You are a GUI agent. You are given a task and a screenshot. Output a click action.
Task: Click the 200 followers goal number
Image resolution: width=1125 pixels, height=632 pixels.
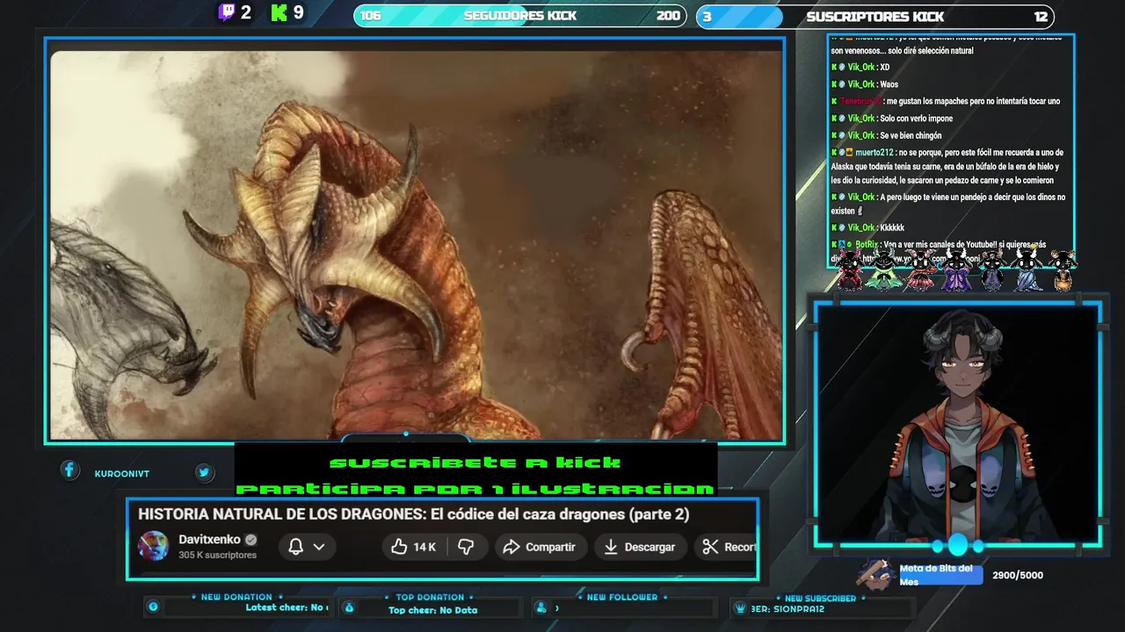point(668,16)
